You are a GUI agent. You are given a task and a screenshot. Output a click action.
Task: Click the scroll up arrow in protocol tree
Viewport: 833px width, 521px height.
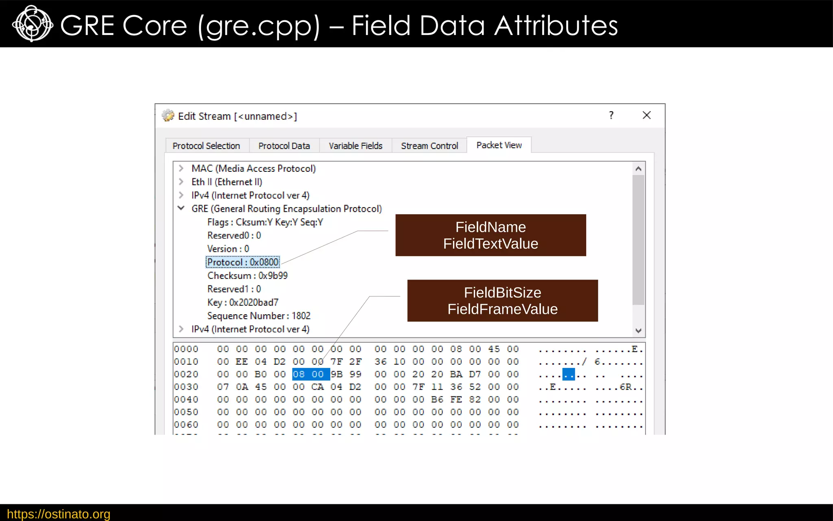point(639,169)
